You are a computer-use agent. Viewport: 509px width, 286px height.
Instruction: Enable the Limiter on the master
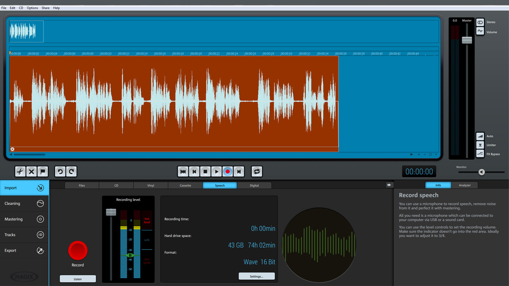(x=480, y=145)
